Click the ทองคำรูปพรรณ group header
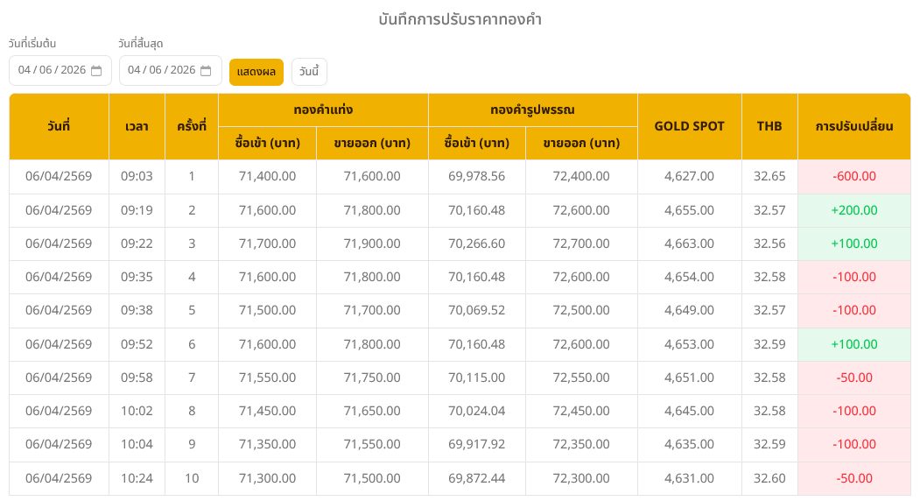The image size is (920, 501). 532,110
